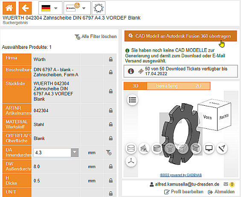Click the 'Stahl' material value
The image size is (241, 197).
click(x=39, y=125)
